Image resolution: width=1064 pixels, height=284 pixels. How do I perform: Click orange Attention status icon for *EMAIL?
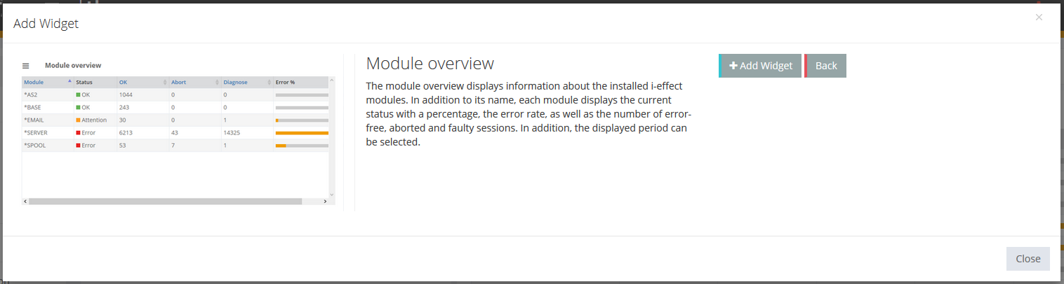[x=79, y=120]
